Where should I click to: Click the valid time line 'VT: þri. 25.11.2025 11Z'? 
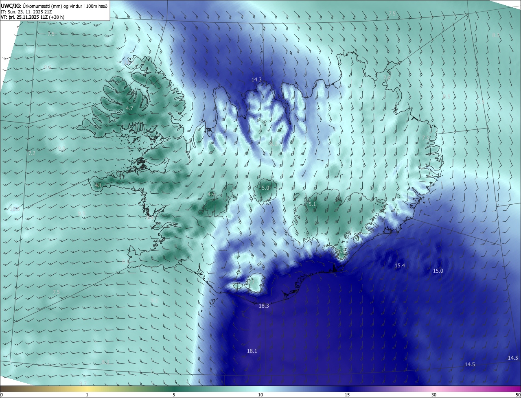24,17
